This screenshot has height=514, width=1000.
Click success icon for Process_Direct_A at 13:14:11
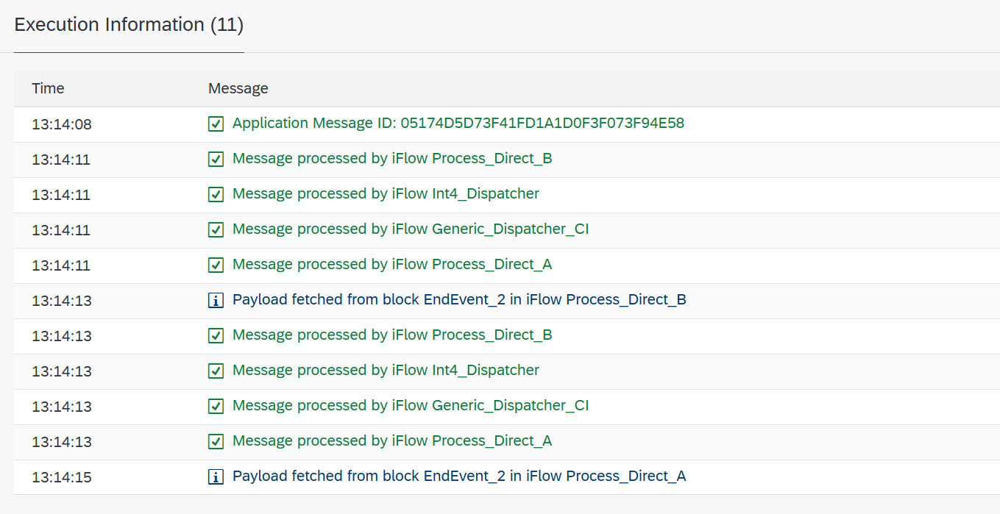pyautogui.click(x=216, y=265)
